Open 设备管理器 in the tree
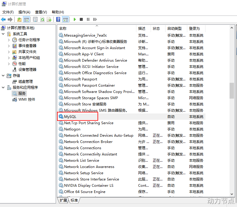The image size is (237, 207). [27, 70]
